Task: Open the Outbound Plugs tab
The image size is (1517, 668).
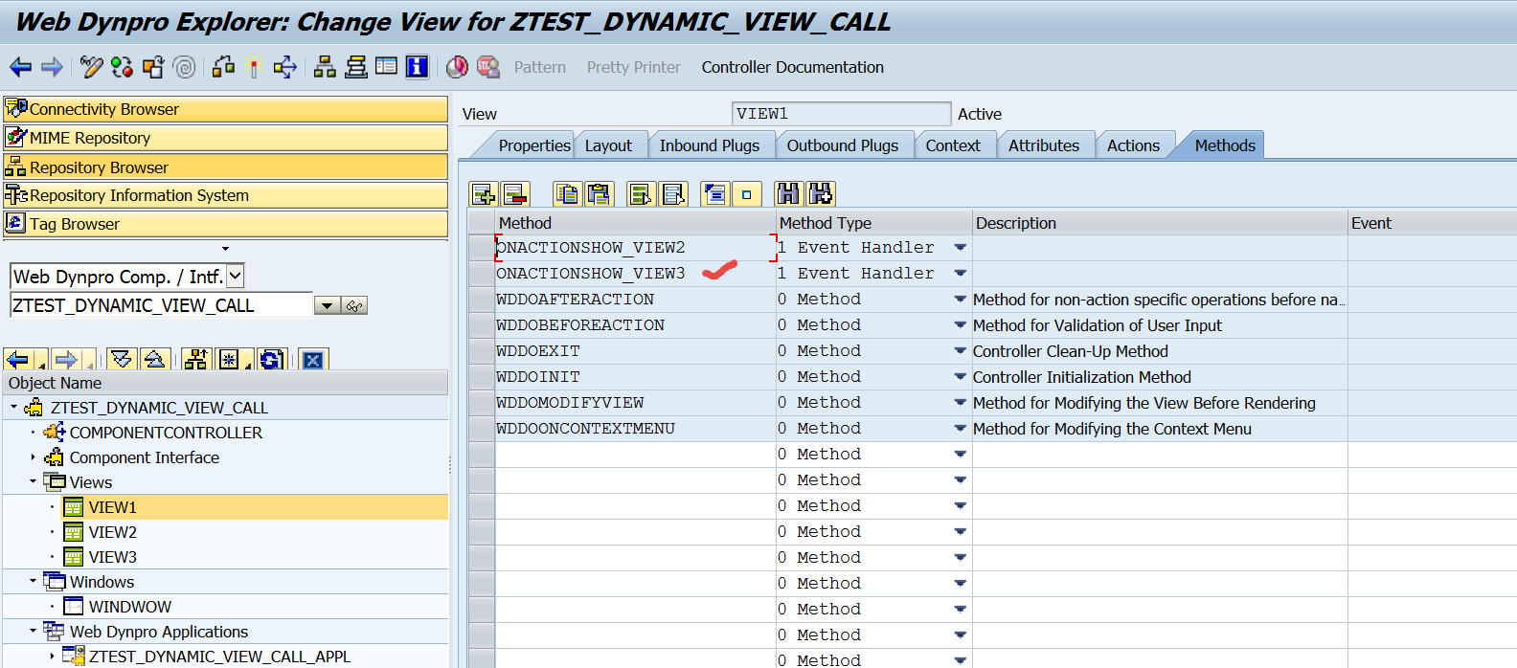Action: pyautogui.click(x=842, y=145)
